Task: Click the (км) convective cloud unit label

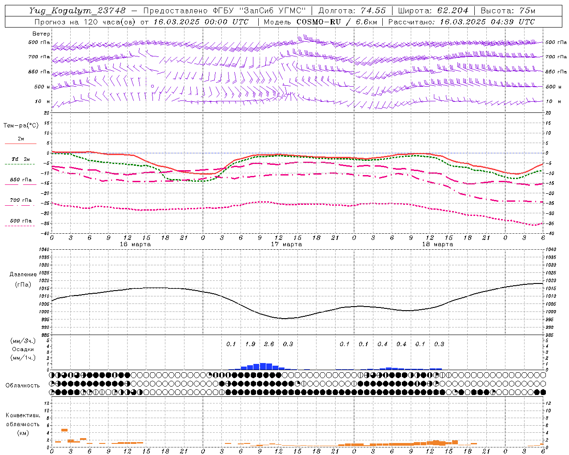Action: point(23,433)
